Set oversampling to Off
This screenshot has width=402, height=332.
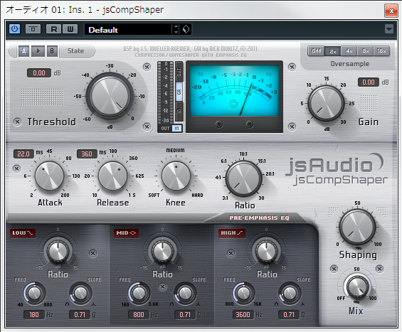click(x=316, y=51)
